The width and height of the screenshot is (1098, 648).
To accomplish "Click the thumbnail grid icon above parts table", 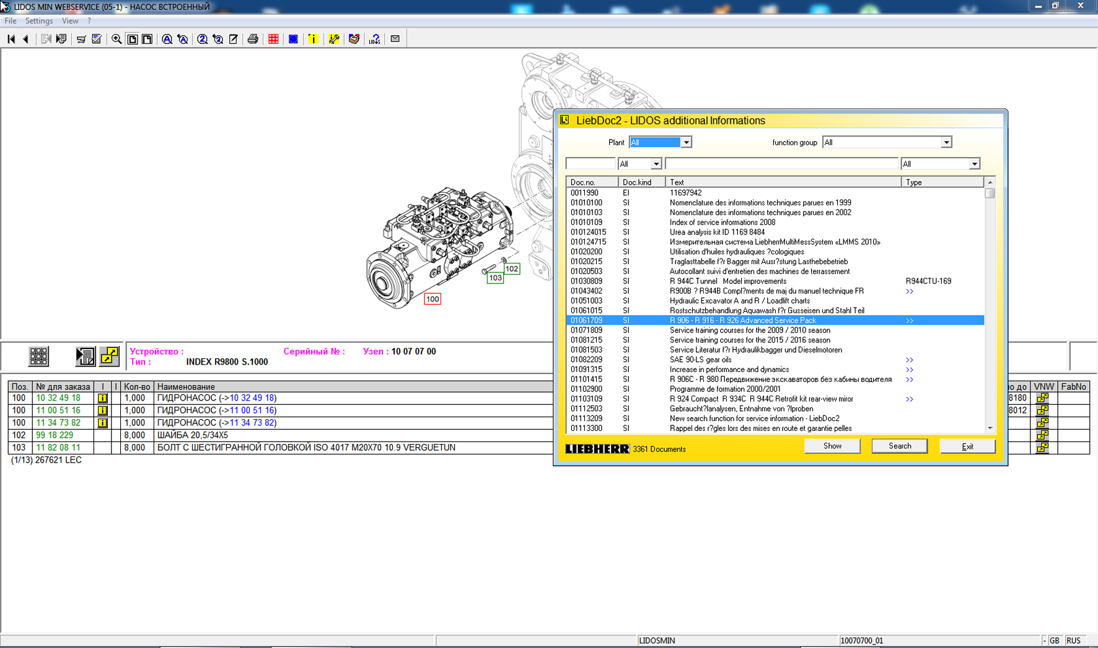I will (38, 356).
